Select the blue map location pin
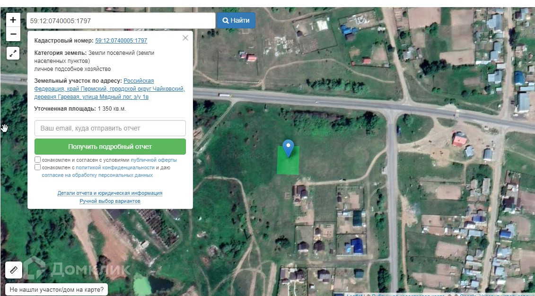The image size is (535, 296). point(288,148)
